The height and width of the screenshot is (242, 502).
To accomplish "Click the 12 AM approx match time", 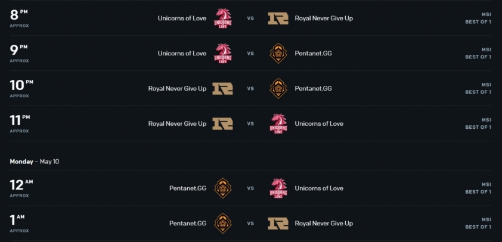I will click(21, 188).
